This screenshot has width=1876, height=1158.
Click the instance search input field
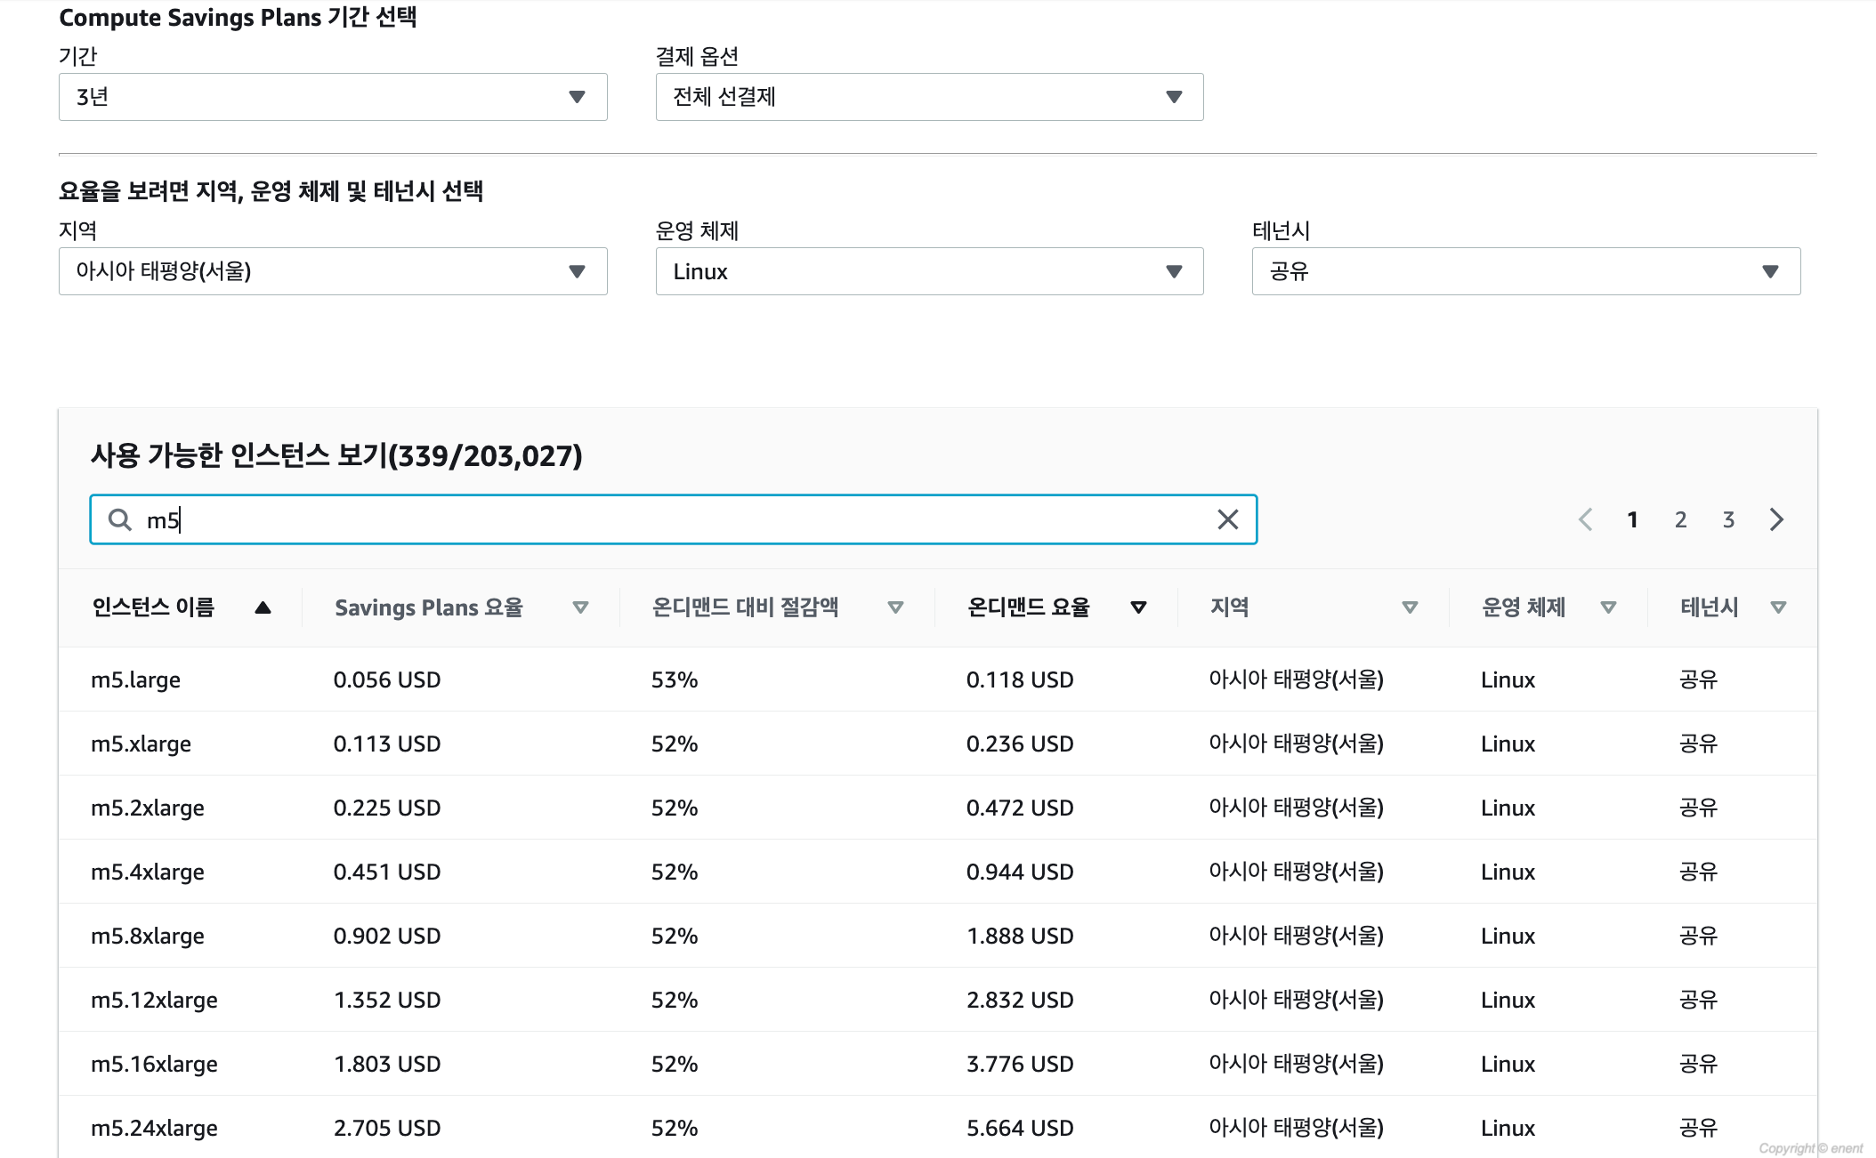[x=676, y=519]
